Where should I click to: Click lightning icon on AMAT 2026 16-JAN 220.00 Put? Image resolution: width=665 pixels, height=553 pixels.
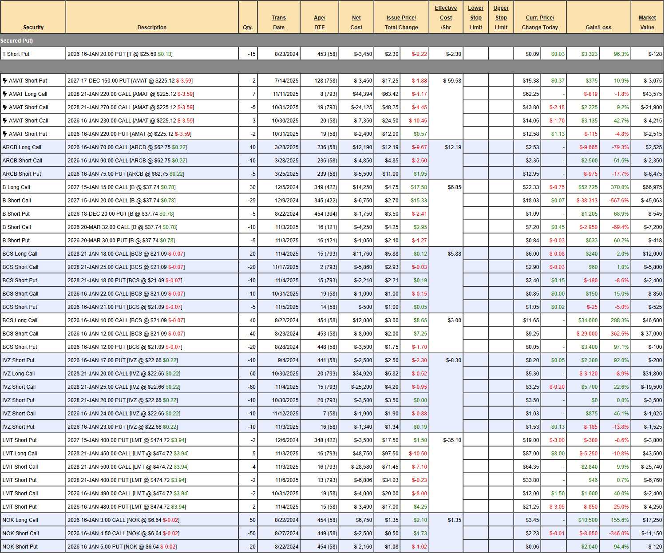pos(5,134)
